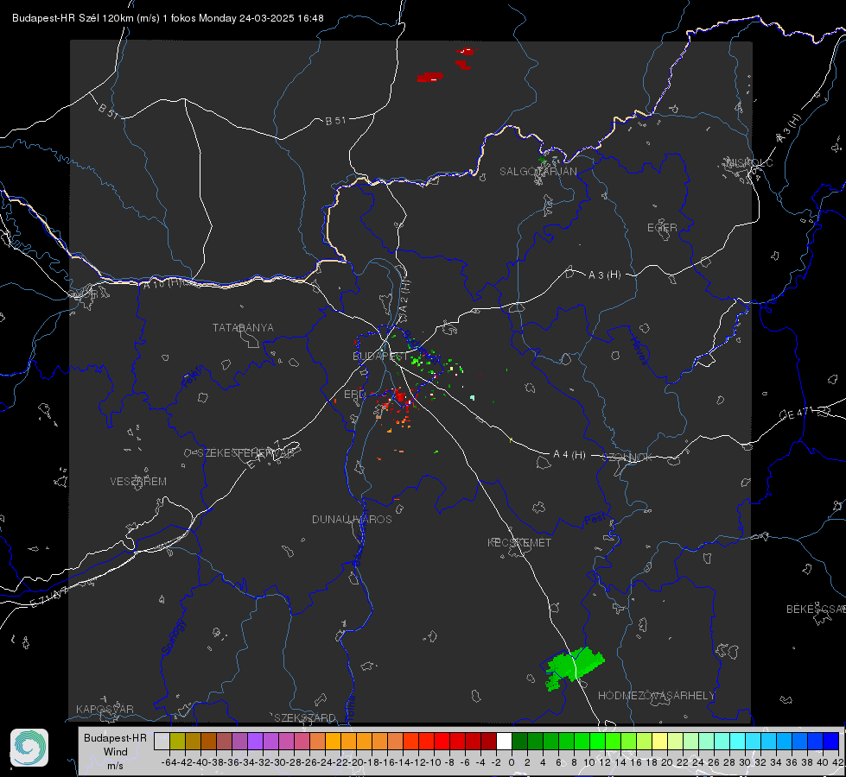Click the KECSKEMET city label
The width and height of the screenshot is (846, 777).
(x=519, y=542)
